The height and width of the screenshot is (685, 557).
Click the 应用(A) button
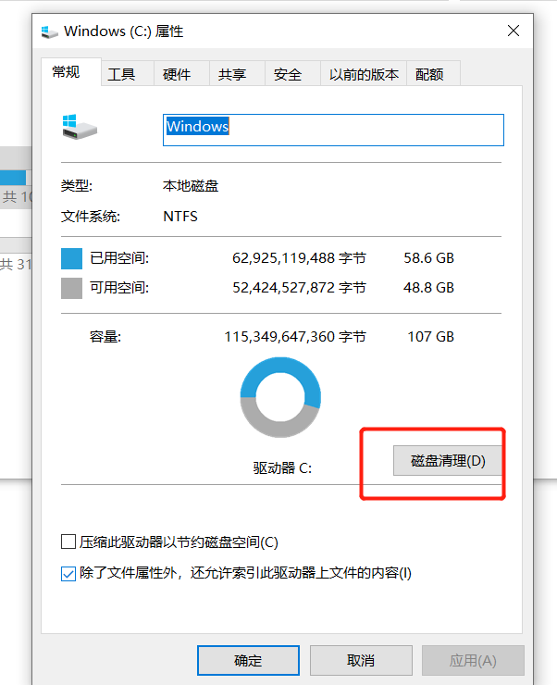pos(473,660)
